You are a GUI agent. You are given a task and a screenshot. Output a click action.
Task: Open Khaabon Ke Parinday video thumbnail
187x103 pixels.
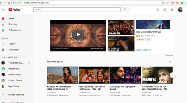coord(63,75)
